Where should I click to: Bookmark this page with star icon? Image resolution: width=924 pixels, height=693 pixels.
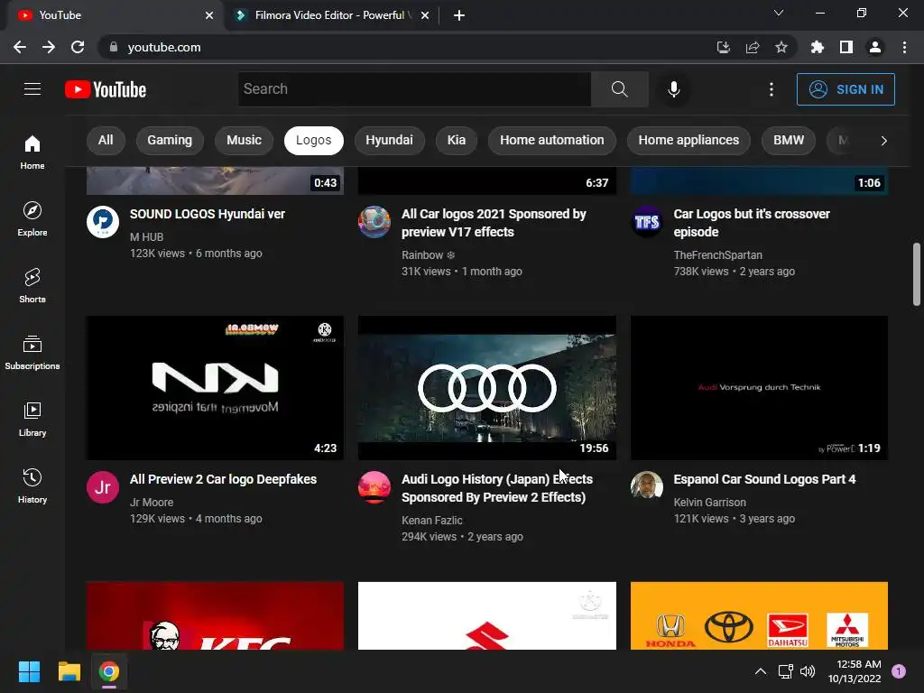781,47
